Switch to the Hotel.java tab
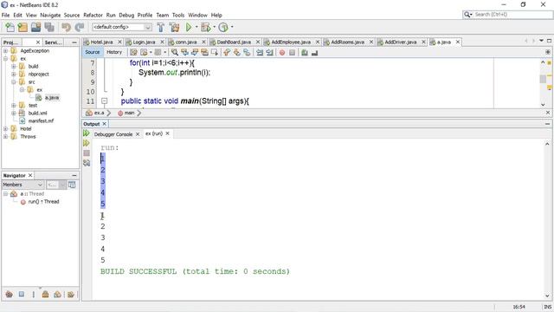Image resolution: width=554 pixels, height=312 pixels. 101,42
